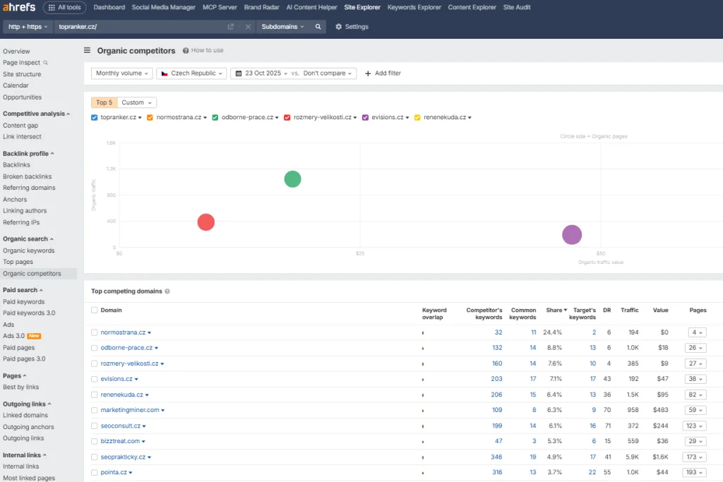
Task: Check the select-all Domain header checkbox
Action: click(95, 310)
